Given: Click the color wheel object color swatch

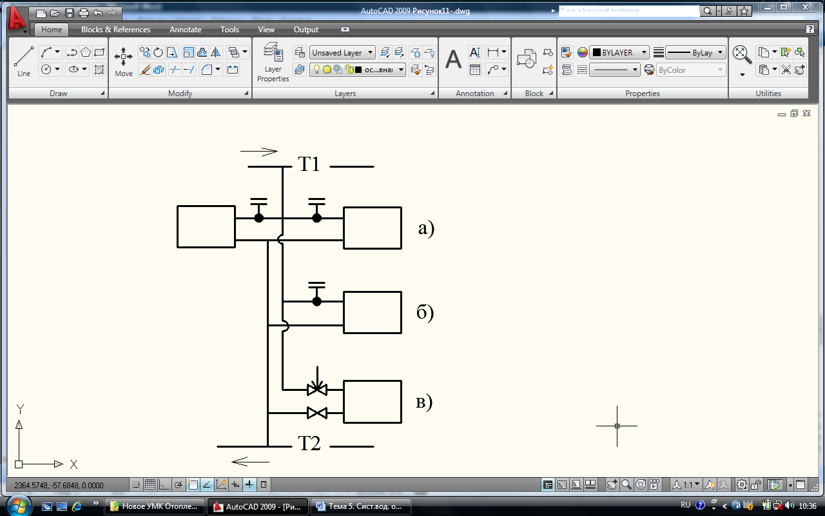Looking at the screenshot, I should tap(583, 53).
